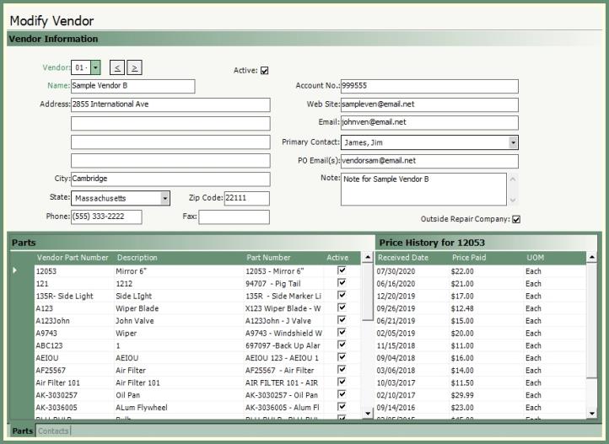The width and height of the screenshot is (609, 444).
Task: Toggle the vendor Active checkbox
Action: click(265, 71)
